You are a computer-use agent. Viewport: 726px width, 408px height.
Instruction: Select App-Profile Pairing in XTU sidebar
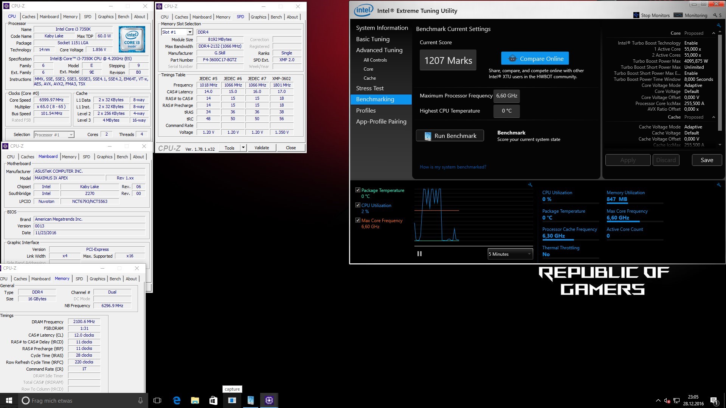[x=381, y=122]
